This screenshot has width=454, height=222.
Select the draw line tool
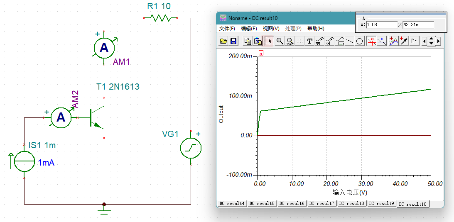350,41
